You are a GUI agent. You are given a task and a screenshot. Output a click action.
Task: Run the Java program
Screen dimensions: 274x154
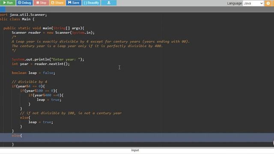tap(8, 3)
